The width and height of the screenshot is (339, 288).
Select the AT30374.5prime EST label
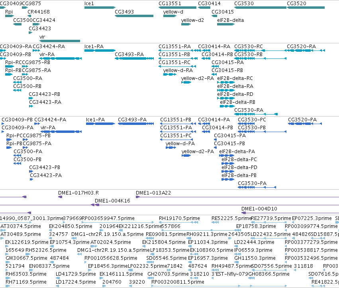pos(21,226)
